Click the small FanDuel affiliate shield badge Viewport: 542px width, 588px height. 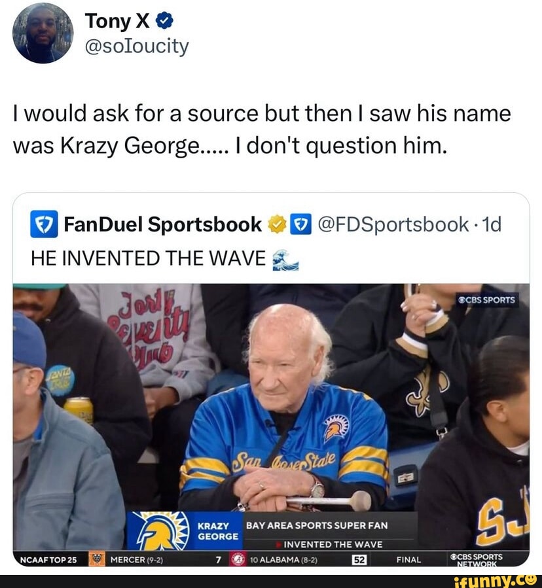pos(300,224)
